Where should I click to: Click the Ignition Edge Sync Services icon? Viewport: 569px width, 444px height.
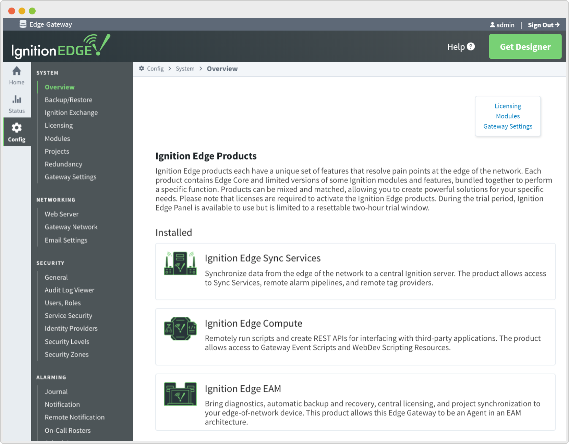tap(180, 264)
